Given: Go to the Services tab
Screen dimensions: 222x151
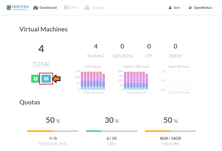Looking at the screenshot, I should [98, 8].
